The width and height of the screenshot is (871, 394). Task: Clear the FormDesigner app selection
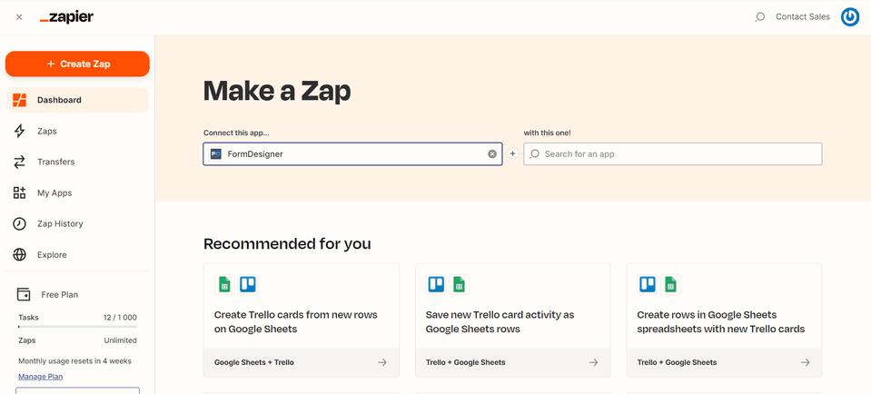[492, 153]
